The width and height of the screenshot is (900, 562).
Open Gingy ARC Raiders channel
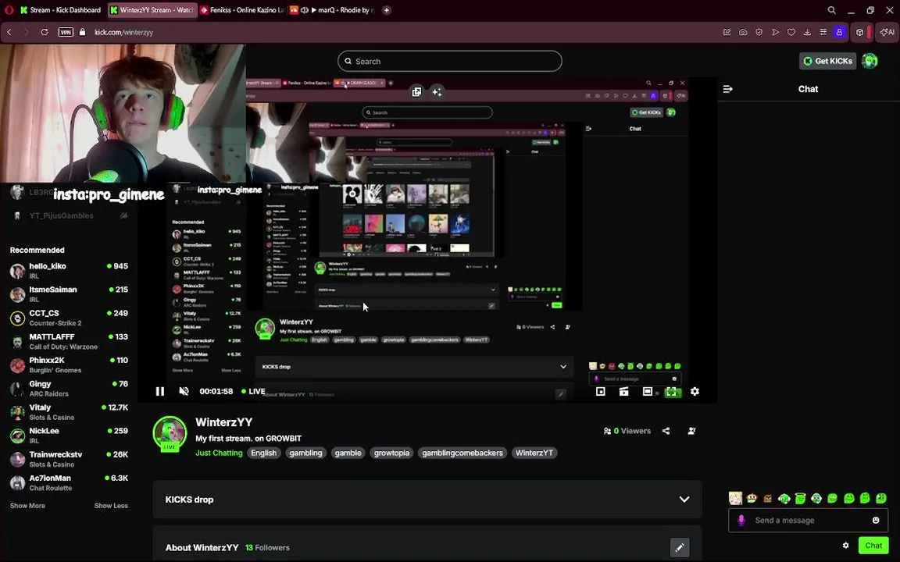tap(69, 388)
